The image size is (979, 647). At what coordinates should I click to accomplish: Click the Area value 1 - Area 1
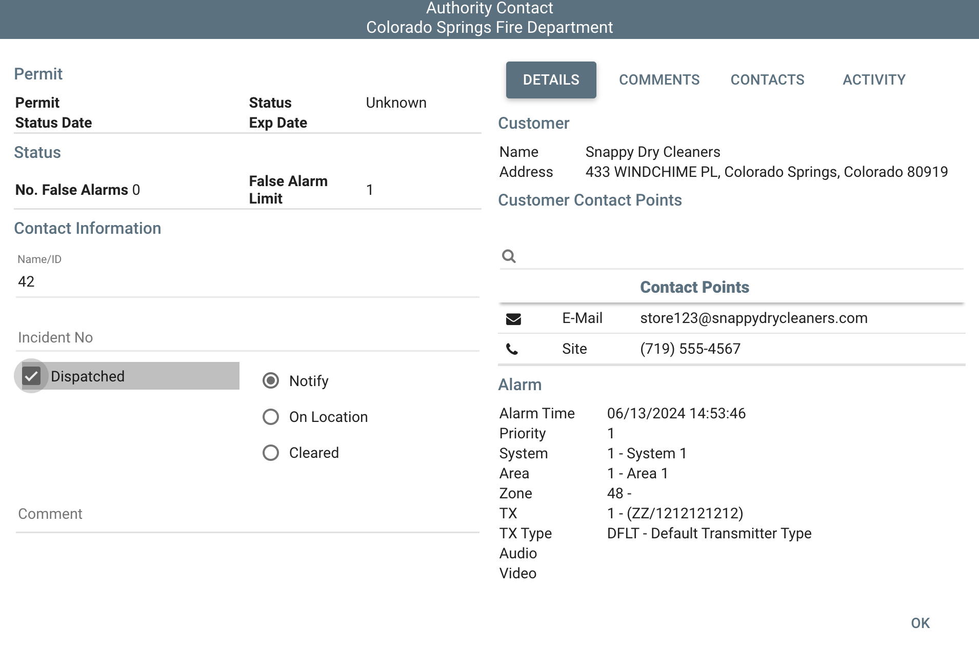pos(637,474)
